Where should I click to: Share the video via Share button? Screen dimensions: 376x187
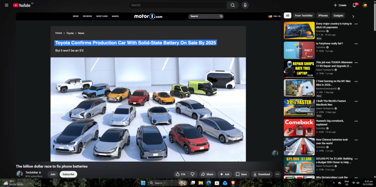pos(207,174)
